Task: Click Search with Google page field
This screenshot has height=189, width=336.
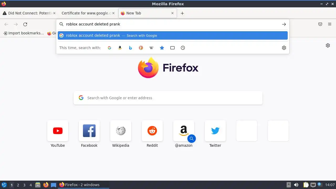Action: pyautogui.click(x=168, y=98)
